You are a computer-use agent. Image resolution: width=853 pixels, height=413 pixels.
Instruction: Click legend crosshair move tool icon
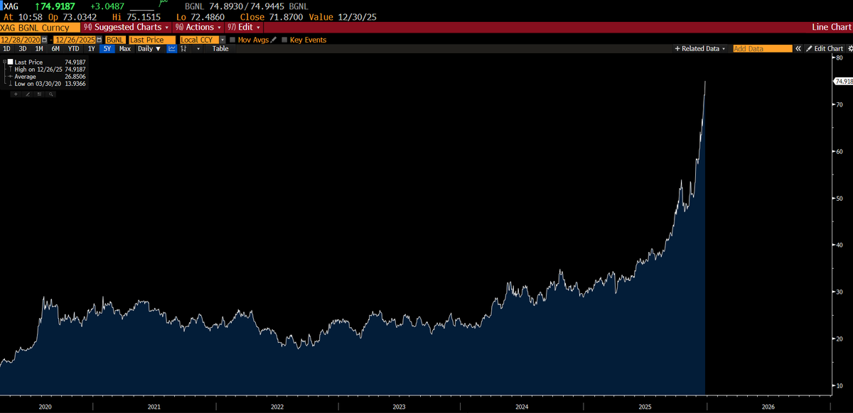tap(16, 94)
